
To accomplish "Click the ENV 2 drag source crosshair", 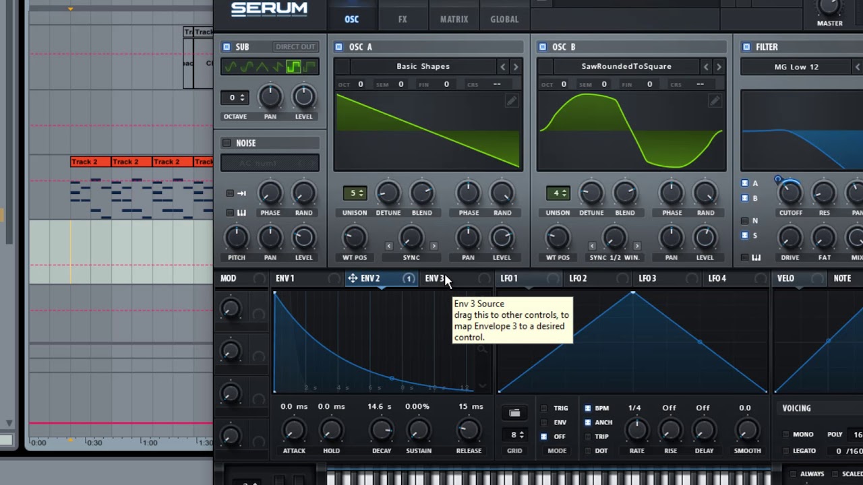I will tap(353, 278).
